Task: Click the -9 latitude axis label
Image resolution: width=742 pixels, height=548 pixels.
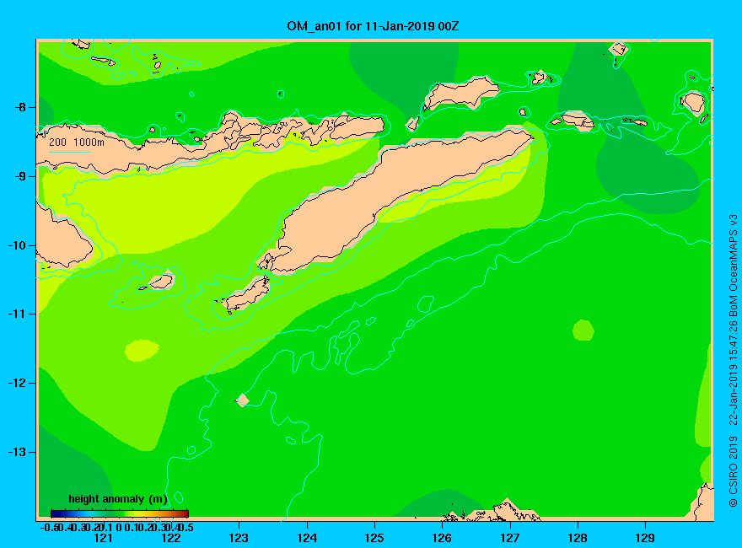Action: (20, 176)
